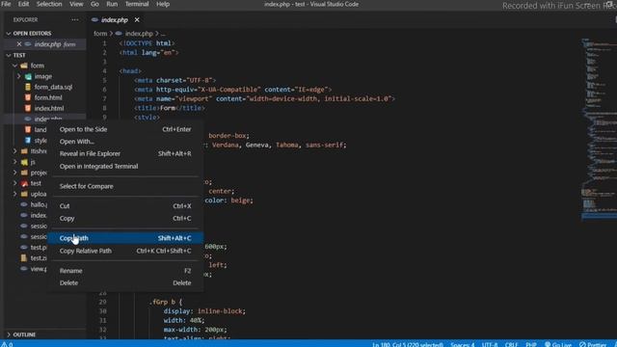Viewport: 617px width, 347px height.
Task: Click the form folder icon
Action: point(24,66)
